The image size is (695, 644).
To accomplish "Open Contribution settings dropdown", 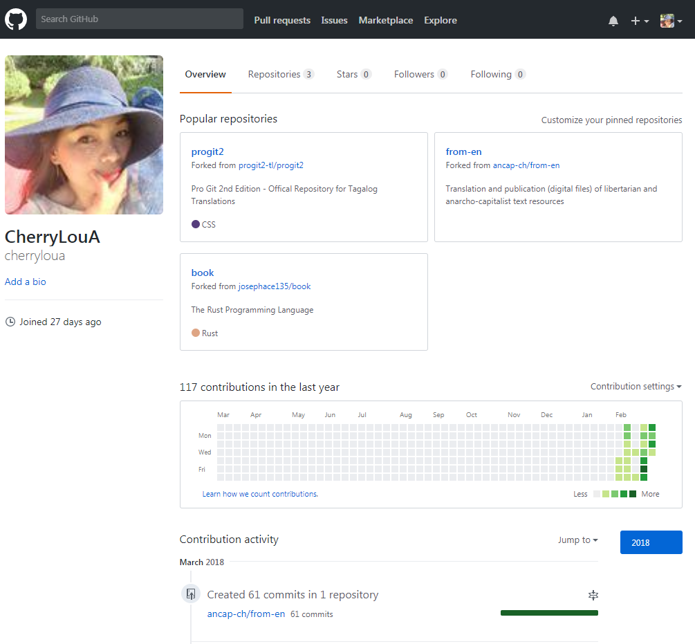I will [636, 387].
